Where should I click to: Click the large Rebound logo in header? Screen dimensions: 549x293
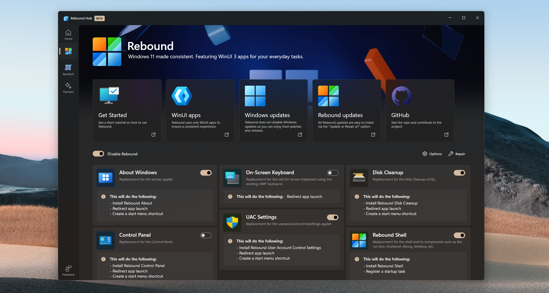(107, 52)
